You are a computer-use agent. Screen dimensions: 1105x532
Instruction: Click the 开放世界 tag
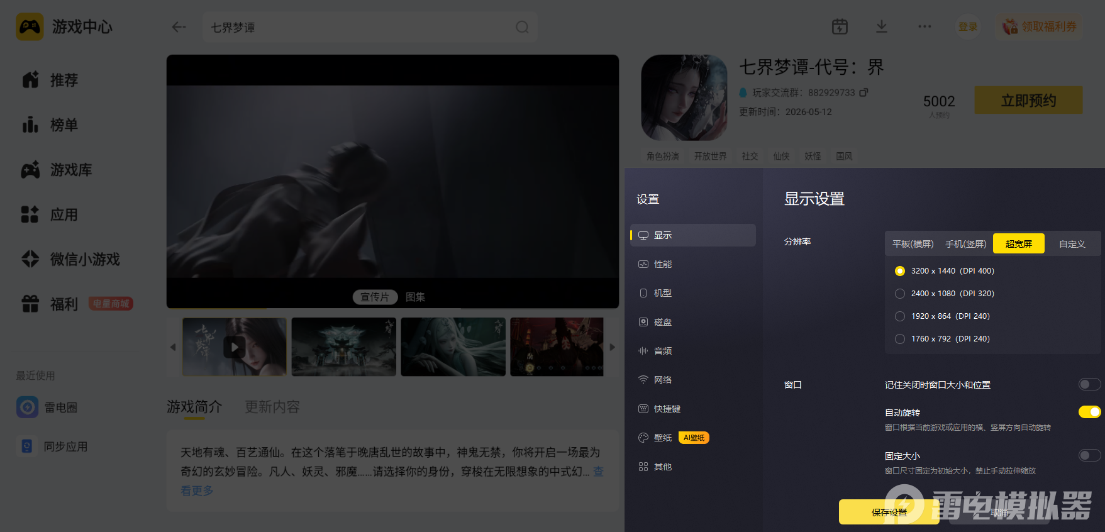click(x=711, y=156)
